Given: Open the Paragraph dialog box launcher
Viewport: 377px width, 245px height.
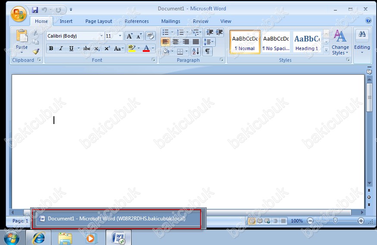Looking at the screenshot, I should 221,60.
